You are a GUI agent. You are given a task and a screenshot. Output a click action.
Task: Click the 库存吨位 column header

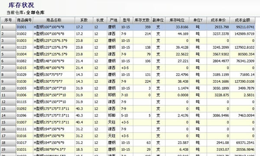[177, 20]
